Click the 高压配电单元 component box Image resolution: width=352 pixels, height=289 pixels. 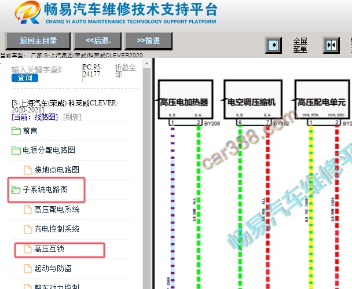322,99
